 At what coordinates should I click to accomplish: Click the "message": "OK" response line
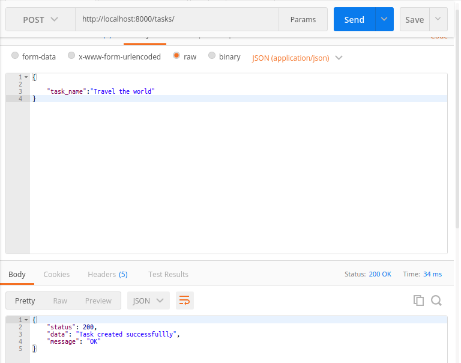74,341
